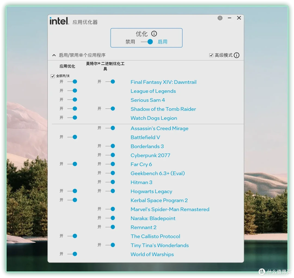Screen dimensions: 294x278
Task: Click the Marvel's Spider-Man Remastered link
Action: pos(170,210)
